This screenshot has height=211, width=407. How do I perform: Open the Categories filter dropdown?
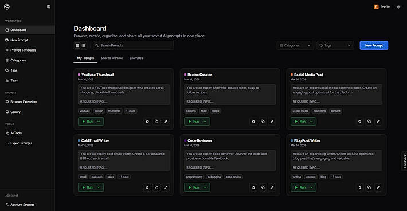click(x=295, y=45)
